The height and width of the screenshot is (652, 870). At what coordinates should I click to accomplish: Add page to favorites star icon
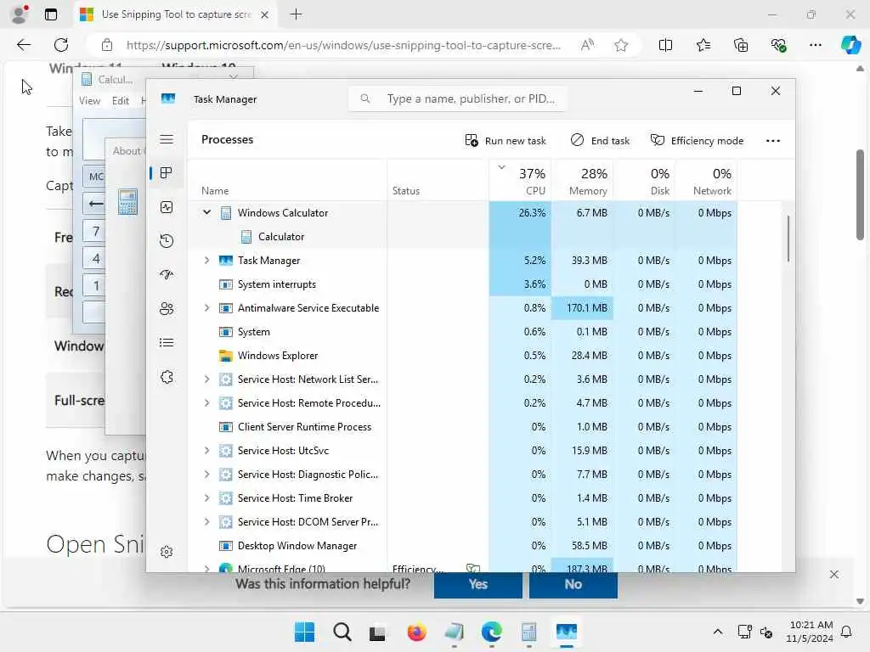pos(621,45)
